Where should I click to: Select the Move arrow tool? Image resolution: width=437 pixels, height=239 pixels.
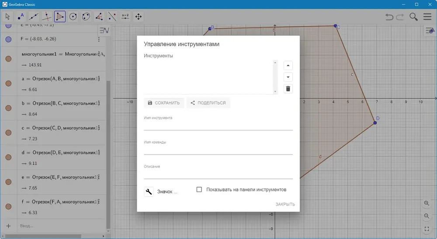click(x=7, y=17)
